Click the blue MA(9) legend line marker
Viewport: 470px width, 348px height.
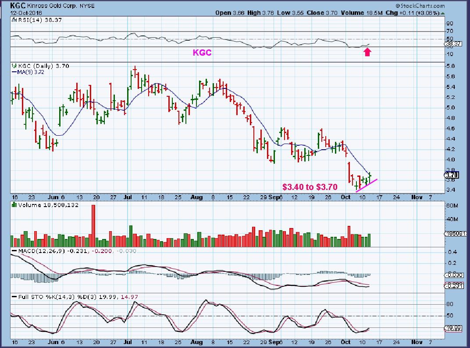(x=14, y=72)
